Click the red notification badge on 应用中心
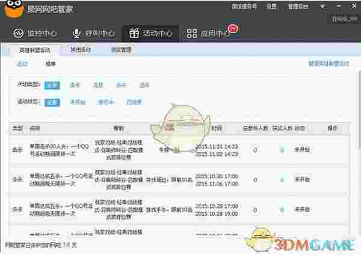Screen dimensions: 361x256 232,29
